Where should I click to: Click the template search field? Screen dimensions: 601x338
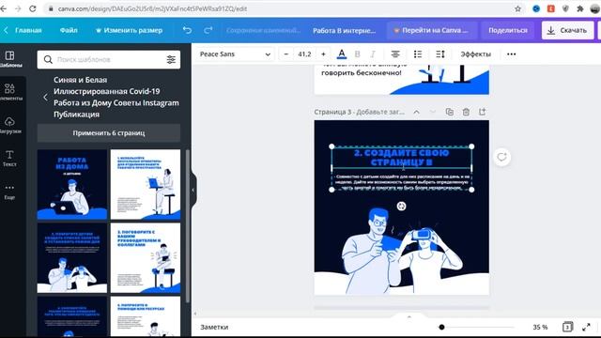tap(109, 59)
